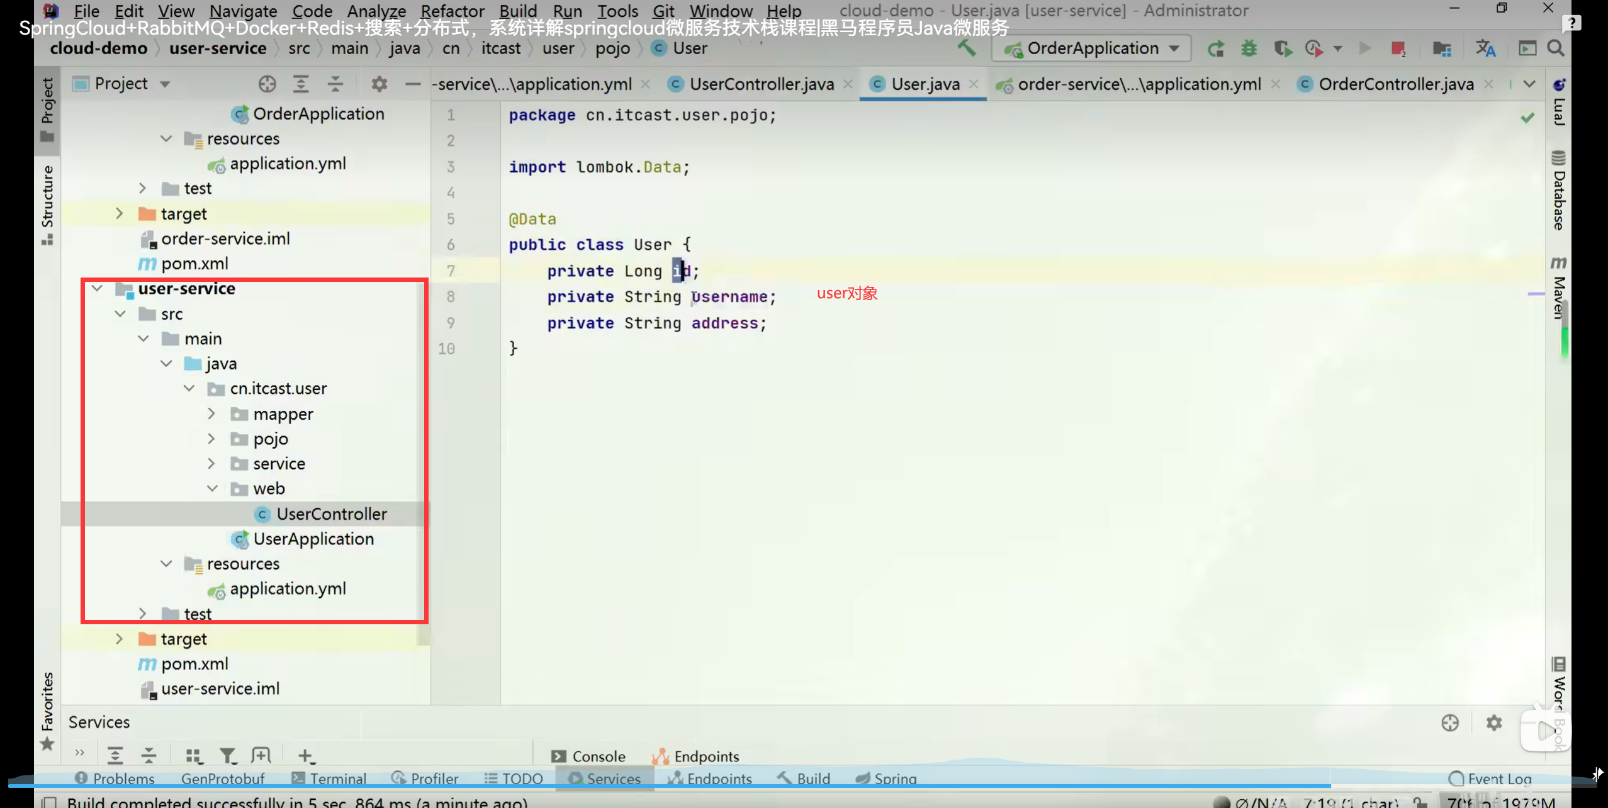Switch to the UserController.java tab
Image resolution: width=1608 pixels, height=808 pixels.
pos(761,84)
